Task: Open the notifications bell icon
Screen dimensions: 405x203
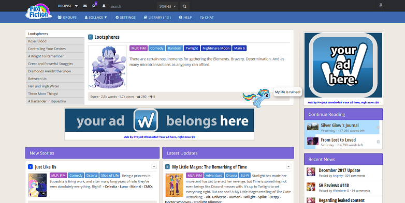Action: coord(104,6)
